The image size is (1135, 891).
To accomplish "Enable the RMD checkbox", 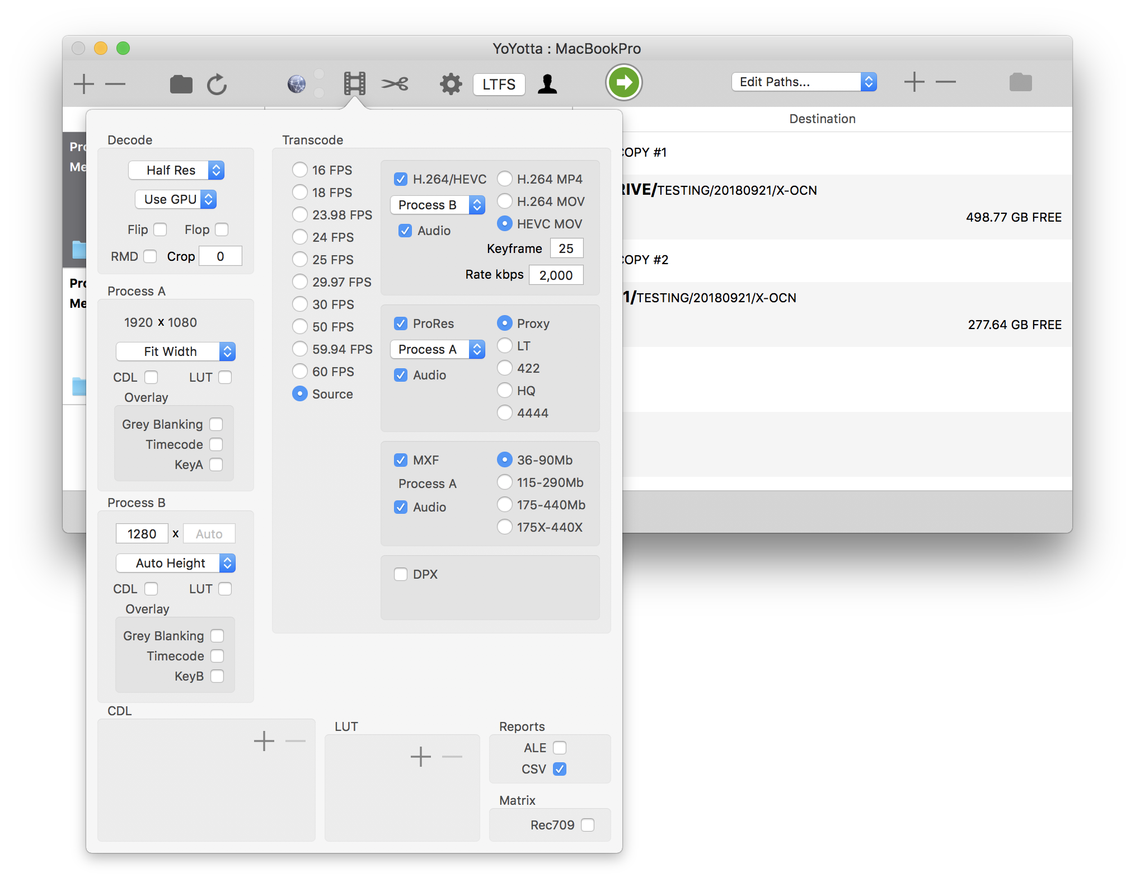I will pos(149,256).
